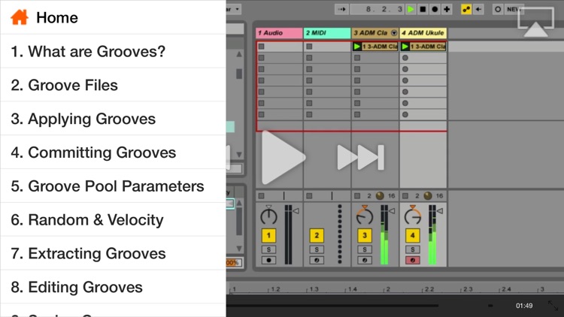Launch the clip in track 3 first slot
The image size is (564, 317).
point(356,47)
